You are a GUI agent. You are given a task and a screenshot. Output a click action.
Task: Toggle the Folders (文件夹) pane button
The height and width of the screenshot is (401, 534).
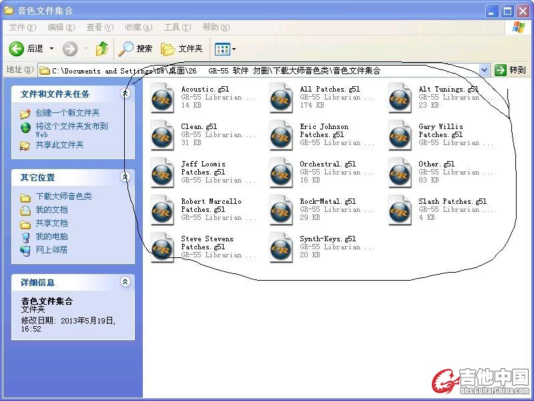click(x=182, y=49)
